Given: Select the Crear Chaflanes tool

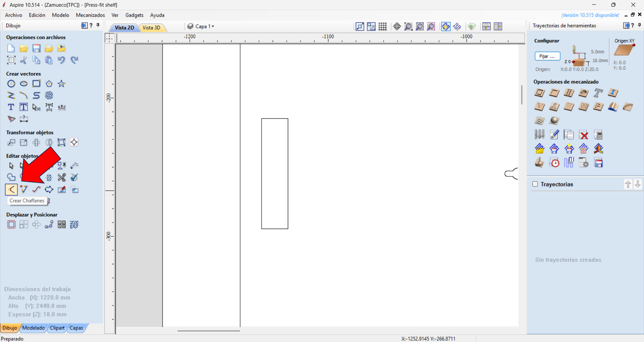Looking at the screenshot, I should 11,189.
